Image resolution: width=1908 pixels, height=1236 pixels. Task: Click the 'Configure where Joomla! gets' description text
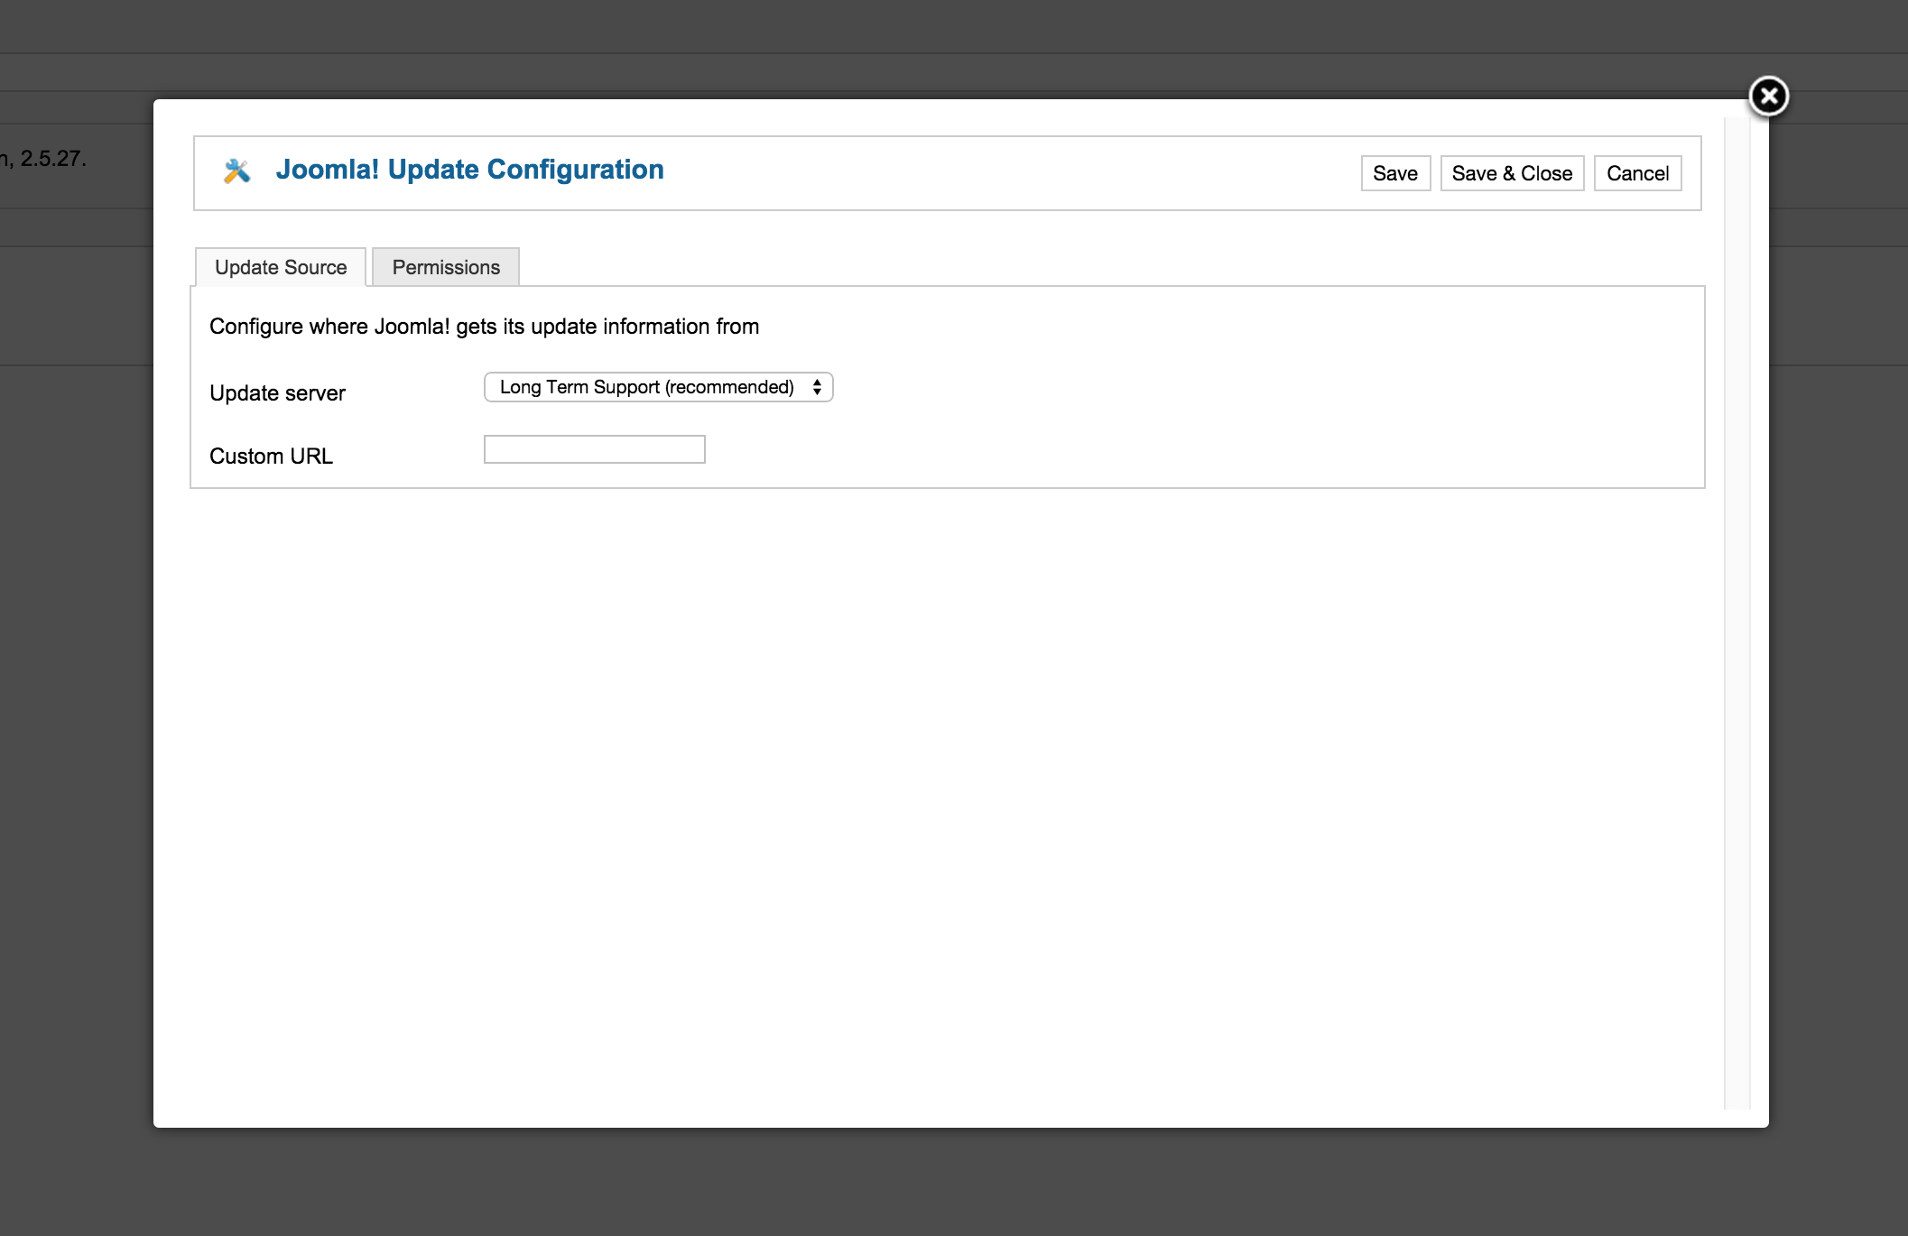(484, 327)
